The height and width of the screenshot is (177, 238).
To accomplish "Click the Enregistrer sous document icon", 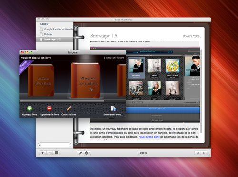I will pyautogui.click(x=113, y=108).
